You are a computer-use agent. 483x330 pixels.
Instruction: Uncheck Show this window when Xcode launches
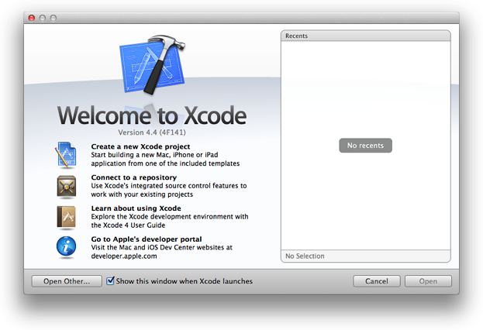[x=110, y=280]
